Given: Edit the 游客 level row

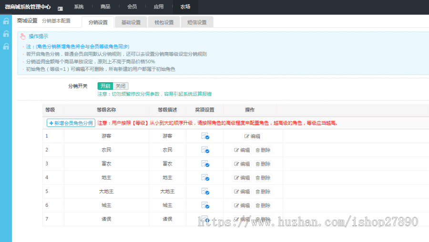Looking at the screenshot, I should pos(252,136).
